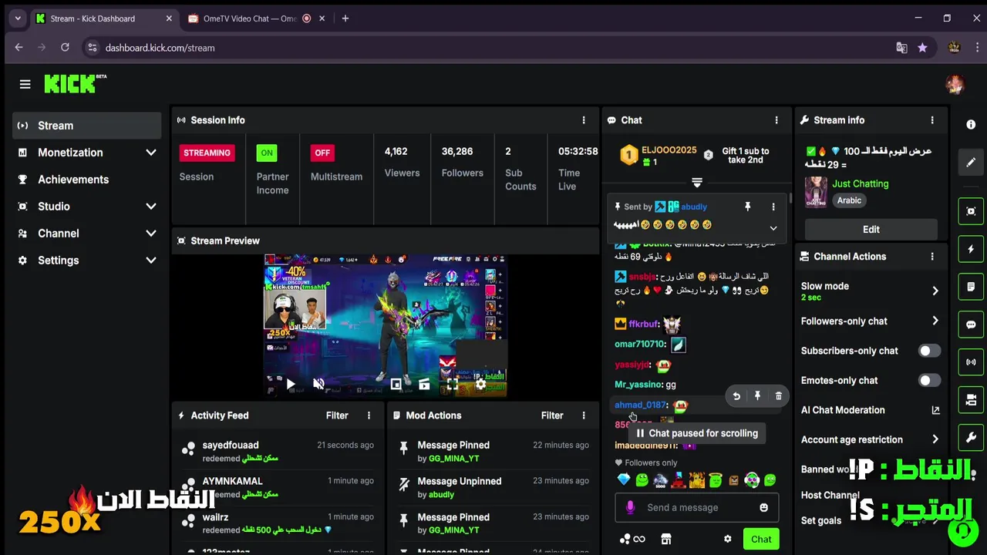Click the Kick logo

click(75, 83)
